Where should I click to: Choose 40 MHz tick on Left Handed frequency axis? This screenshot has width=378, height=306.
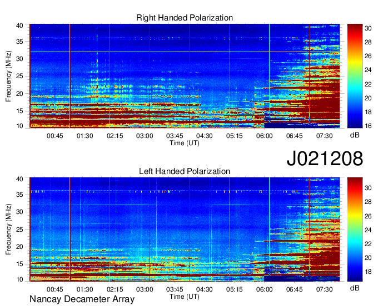click(x=19, y=179)
